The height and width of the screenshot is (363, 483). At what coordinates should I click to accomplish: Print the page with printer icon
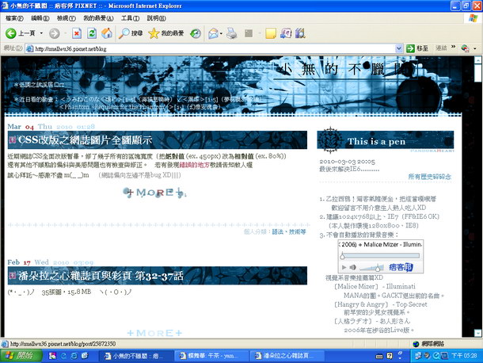tap(232, 33)
